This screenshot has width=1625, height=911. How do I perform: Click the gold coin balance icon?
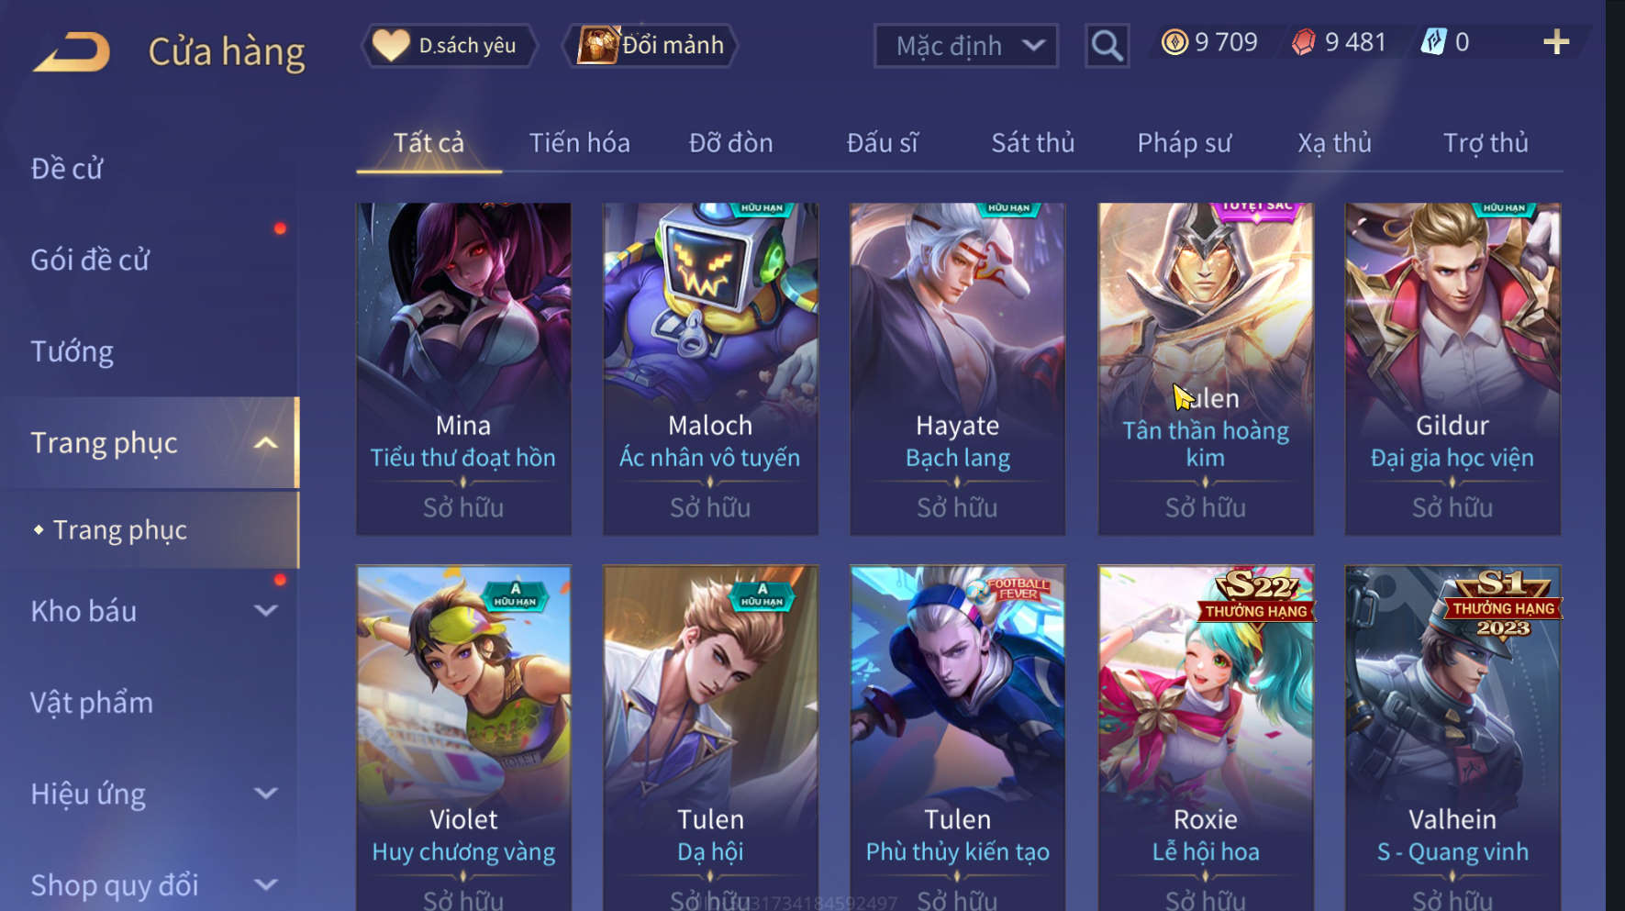1174,42
